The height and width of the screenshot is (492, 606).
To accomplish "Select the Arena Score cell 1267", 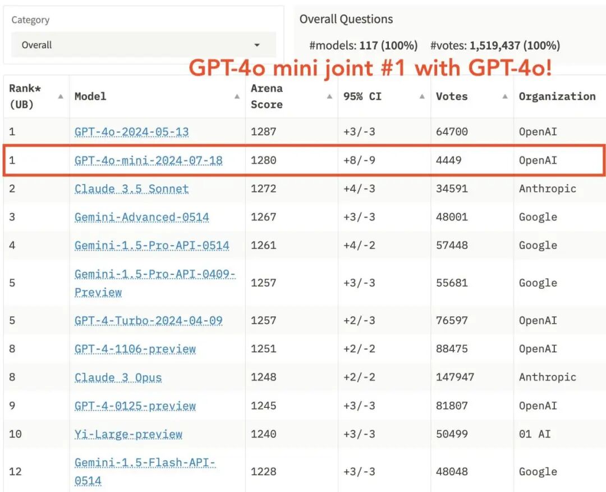I will [264, 217].
